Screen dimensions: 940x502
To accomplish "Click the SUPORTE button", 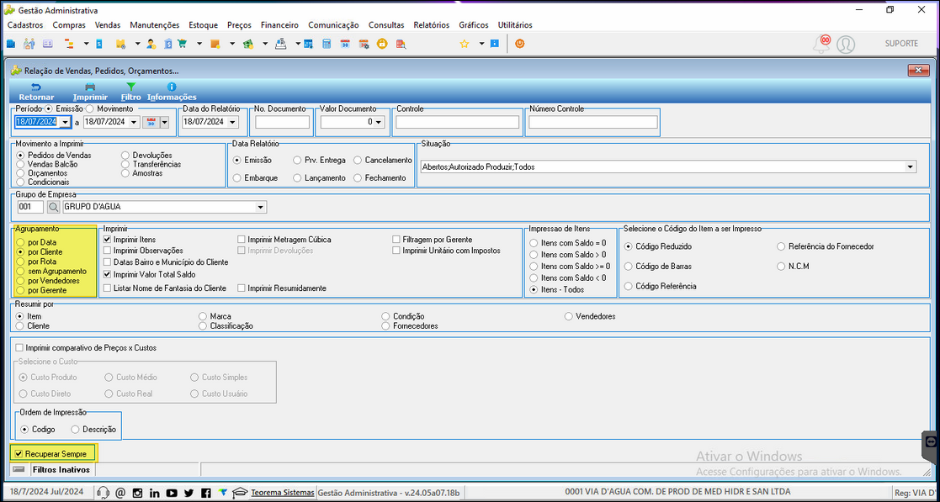I will [x=901, y=44].
